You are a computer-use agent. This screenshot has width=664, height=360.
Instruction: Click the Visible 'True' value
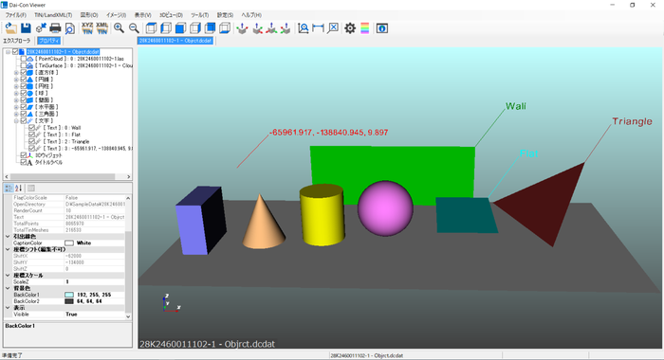point(71,315)
